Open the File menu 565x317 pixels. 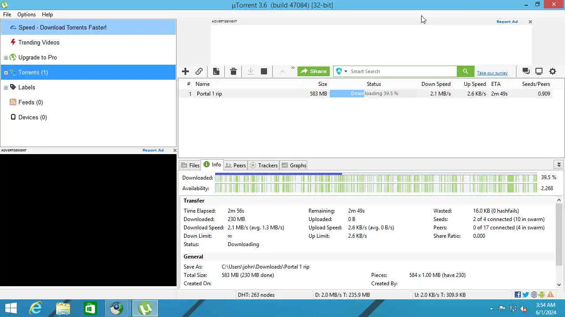[x=7, y=15]
